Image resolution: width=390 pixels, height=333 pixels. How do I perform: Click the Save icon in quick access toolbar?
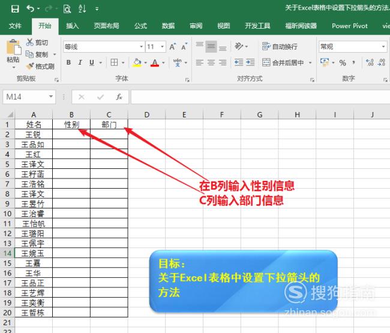[x=15, y=9]
